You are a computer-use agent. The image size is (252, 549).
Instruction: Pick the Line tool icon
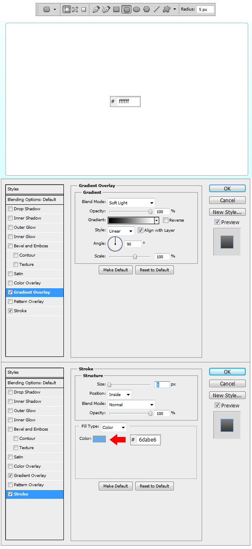click(157, 9)
